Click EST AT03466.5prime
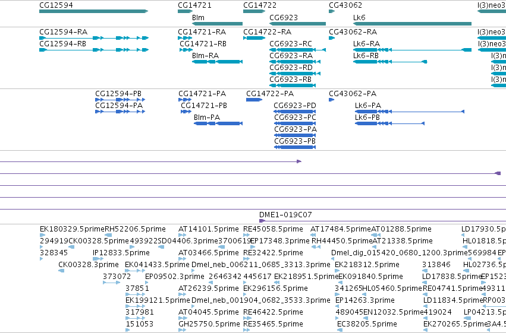Viewport: 506px width, 333px height. (183, 259)
